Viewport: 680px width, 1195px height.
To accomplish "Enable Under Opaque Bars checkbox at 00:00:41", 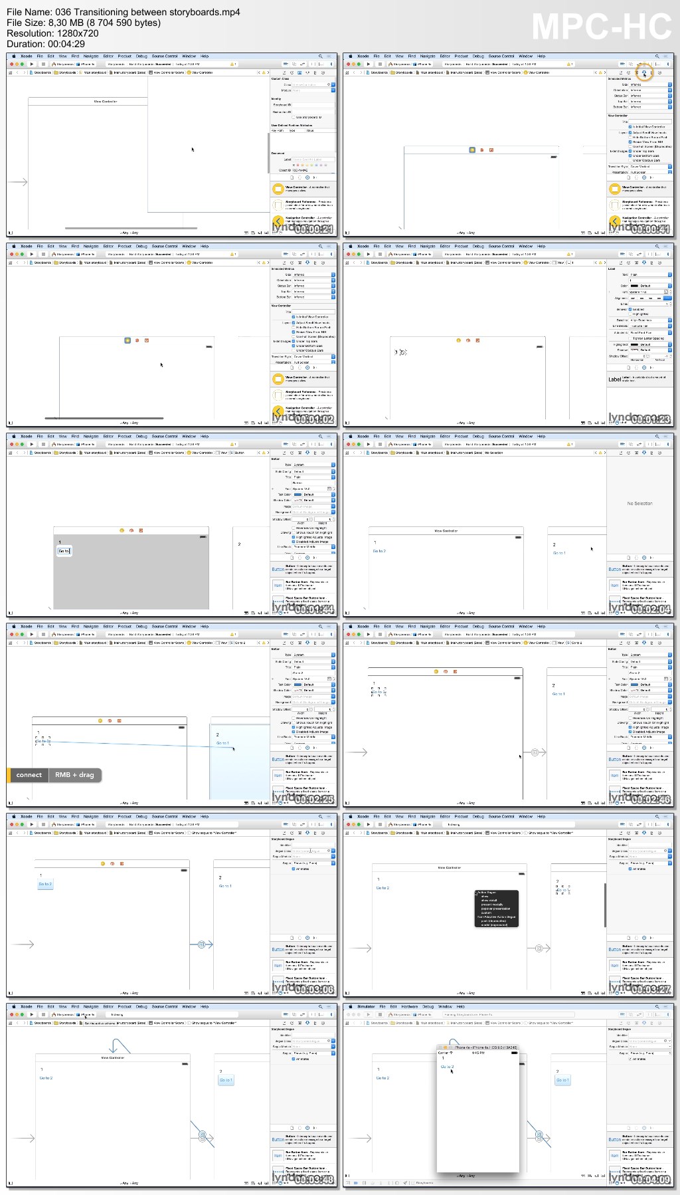I will [x=630, y=160].
